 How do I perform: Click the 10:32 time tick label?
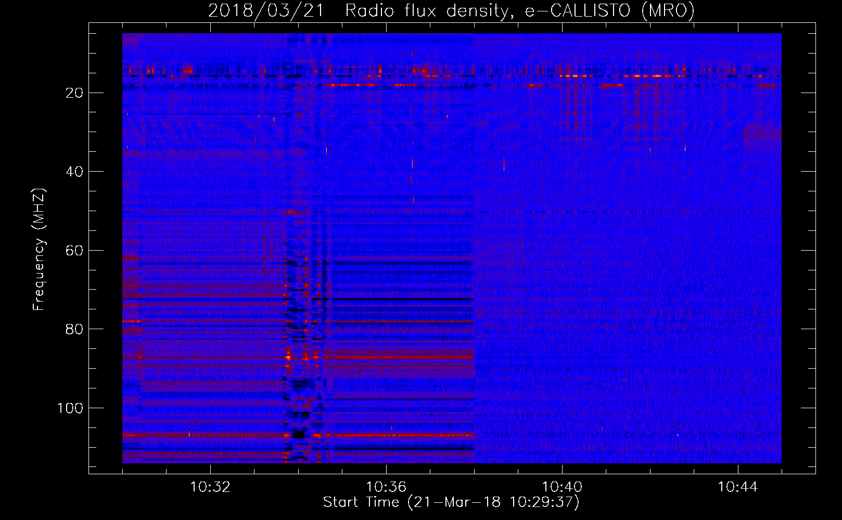click(x=210, y=487)
